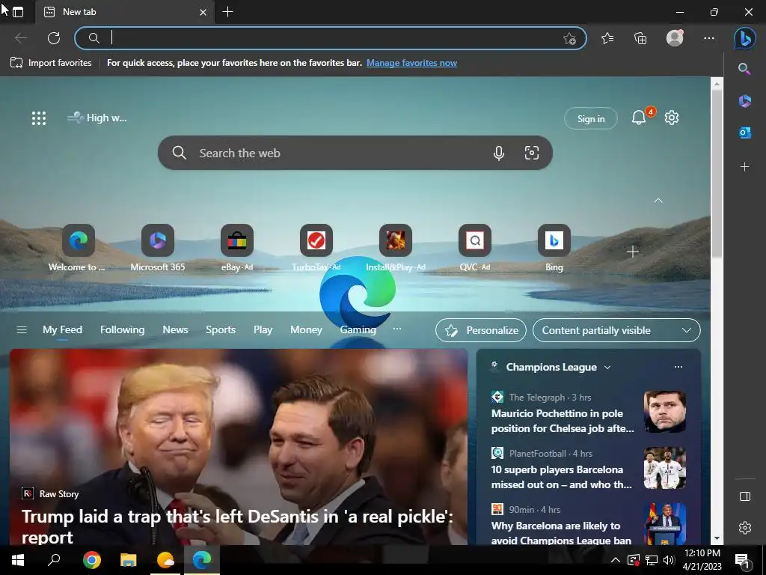This screenshot has height=575, width=766.
Task: Open Outlook in sidebar
Action: [744, 133]
